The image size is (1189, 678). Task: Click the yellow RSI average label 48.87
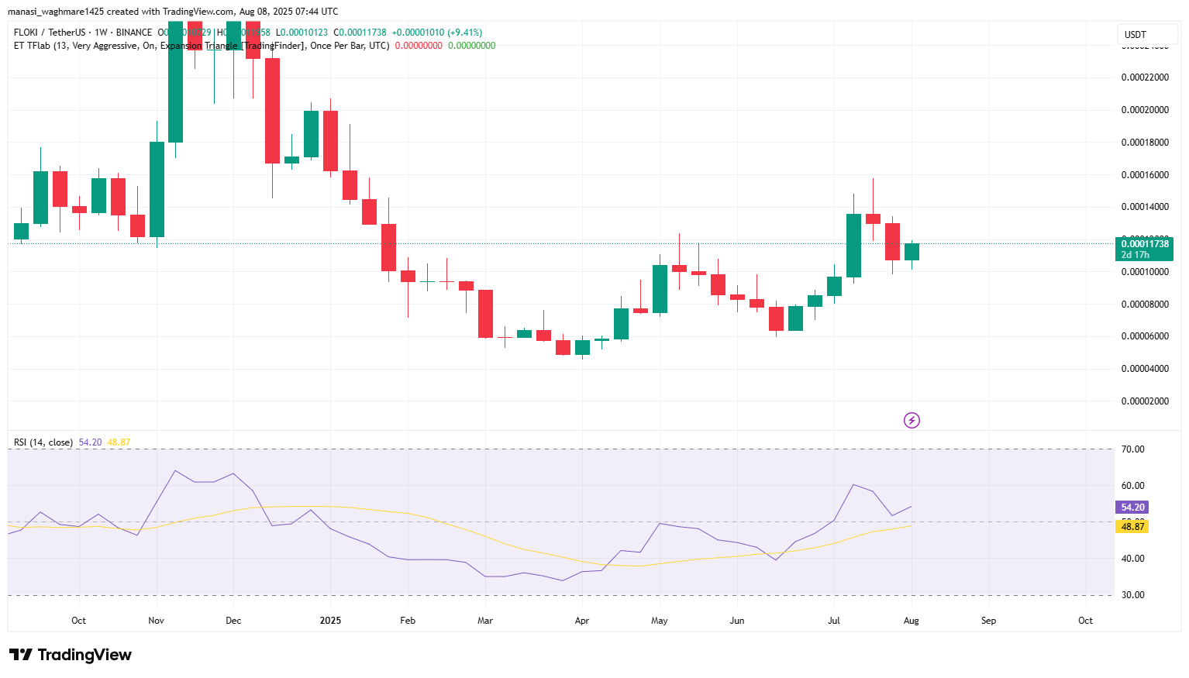[1132, 527]
